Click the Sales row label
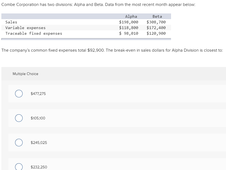 11,22
